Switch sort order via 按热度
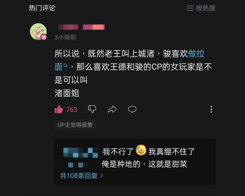 [206, 8]
